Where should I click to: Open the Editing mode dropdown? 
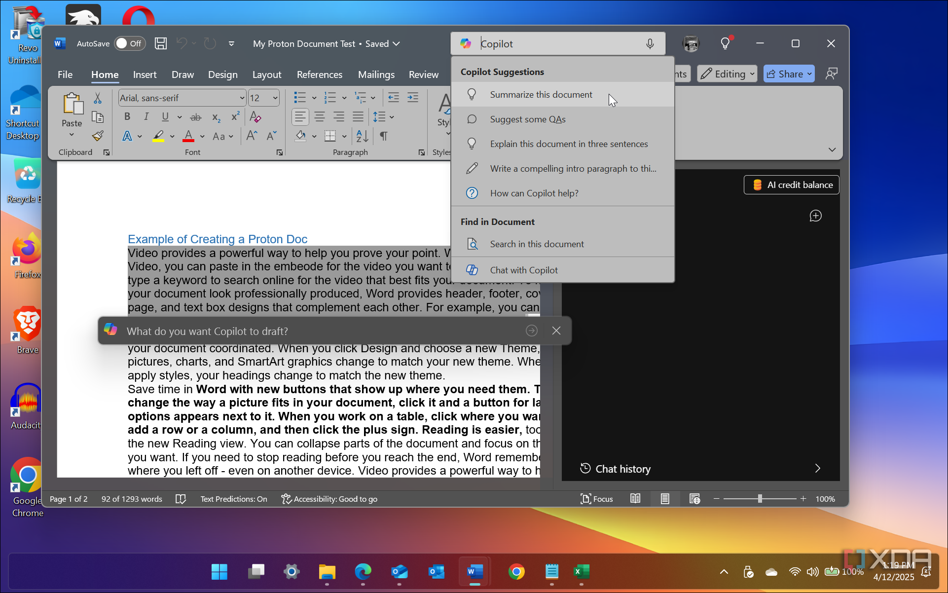(727, 74)
